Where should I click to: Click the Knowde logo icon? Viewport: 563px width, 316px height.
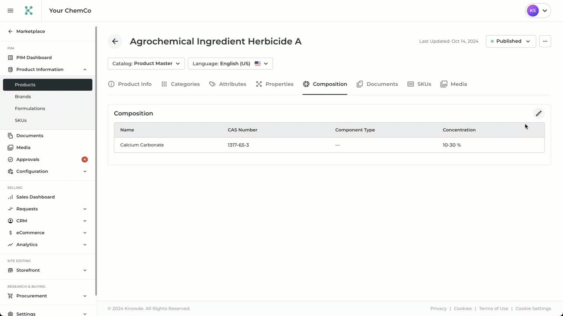coord(29,11)
